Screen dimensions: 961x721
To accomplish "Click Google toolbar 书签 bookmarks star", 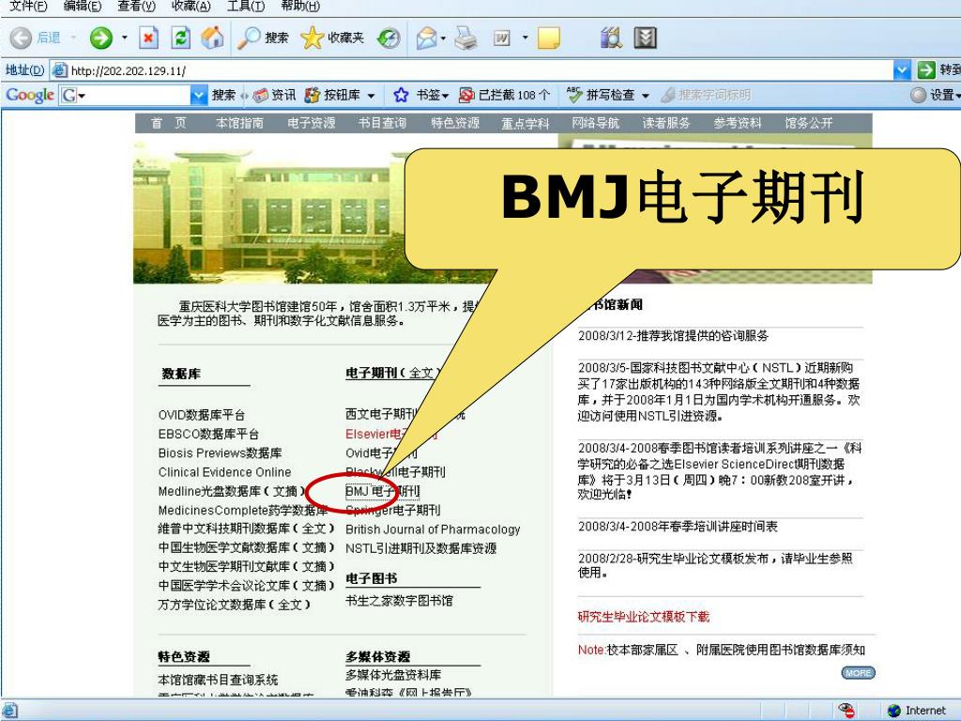I will (x=401, y=95).
